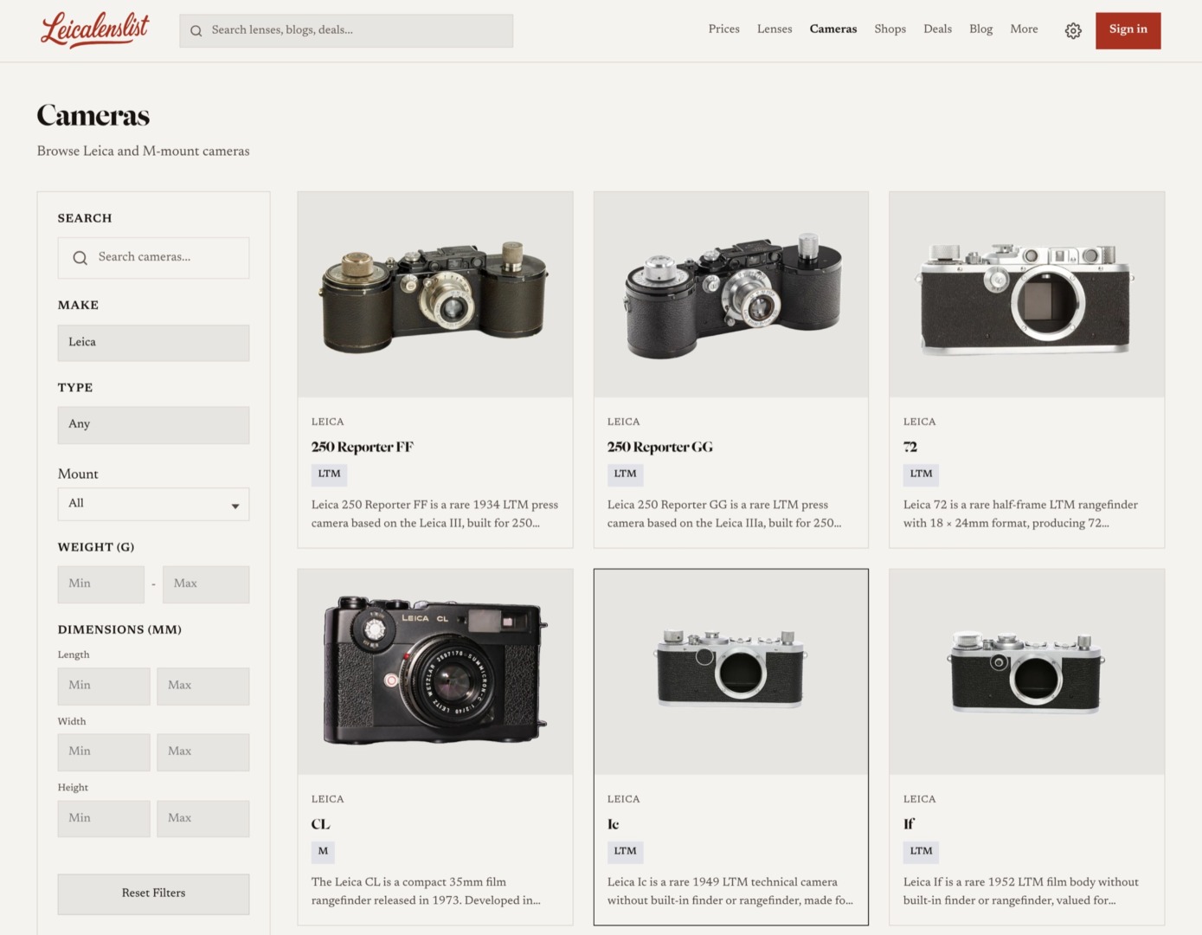Click Height Min field
This screenshot has height=935, width=1202.
104,818
